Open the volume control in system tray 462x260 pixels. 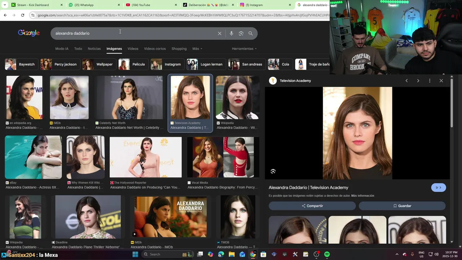436,254
